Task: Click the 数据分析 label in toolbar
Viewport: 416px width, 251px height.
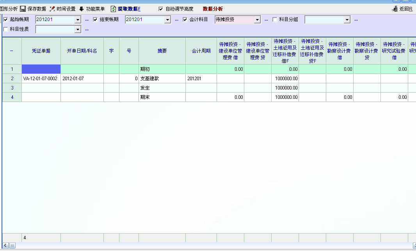Action: pos(213,9)
